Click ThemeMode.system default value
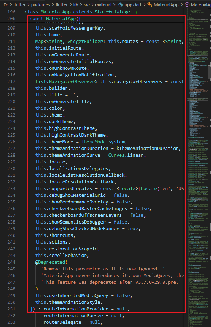Image resolution: width=211 pixels, height=327 pixels. coord(103,142)
